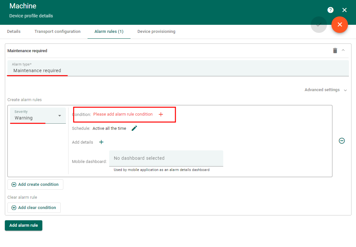The image size is (356, 247).
Task: Expand Advanced settings
Action: click(325, 90)
